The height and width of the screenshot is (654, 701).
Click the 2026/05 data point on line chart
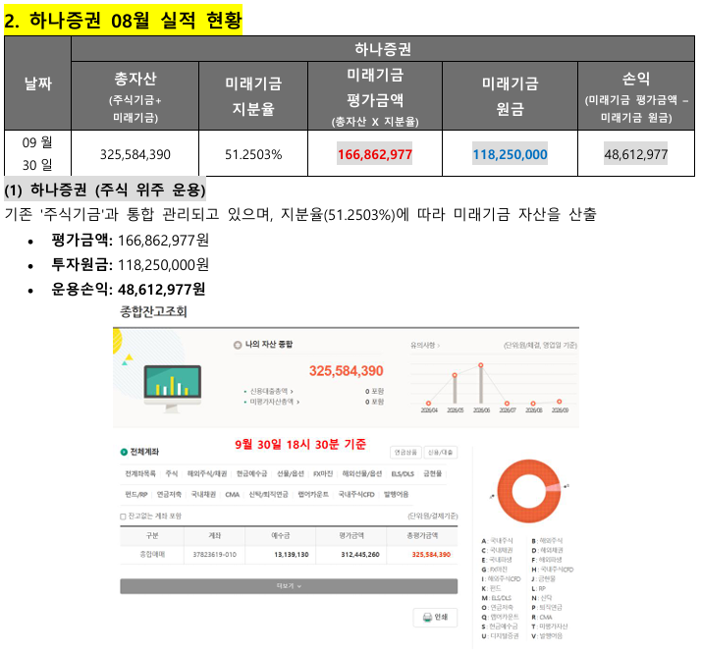455,375
